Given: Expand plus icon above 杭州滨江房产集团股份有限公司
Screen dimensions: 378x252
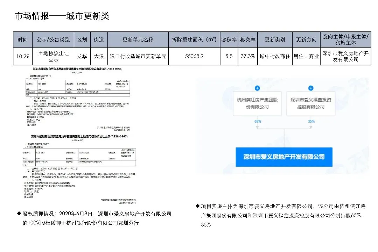Looking at the screenshot, I should pos(257,88).
